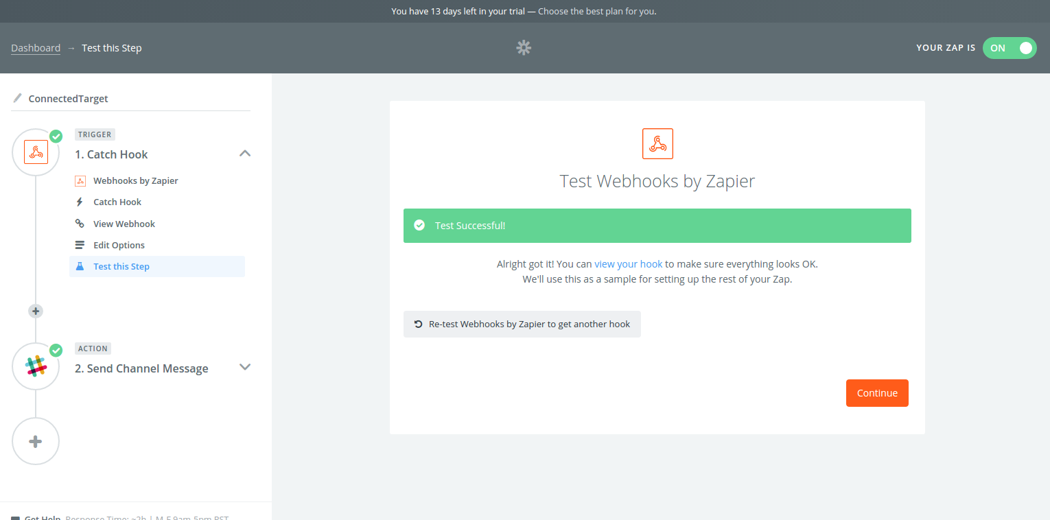Select Webhooks by Zapier in the sidebar
This screenshot has height=520, width=1050.
[136, 181]
